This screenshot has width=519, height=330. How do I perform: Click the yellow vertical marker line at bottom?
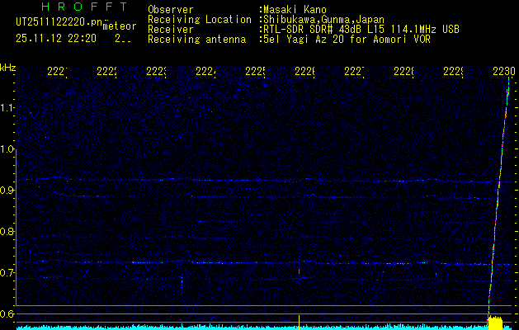(299, 321)
